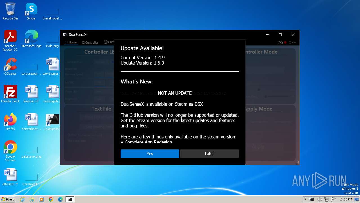Open the Recycle Bin desktop icon
360x203 pixels.
(10, 11)
